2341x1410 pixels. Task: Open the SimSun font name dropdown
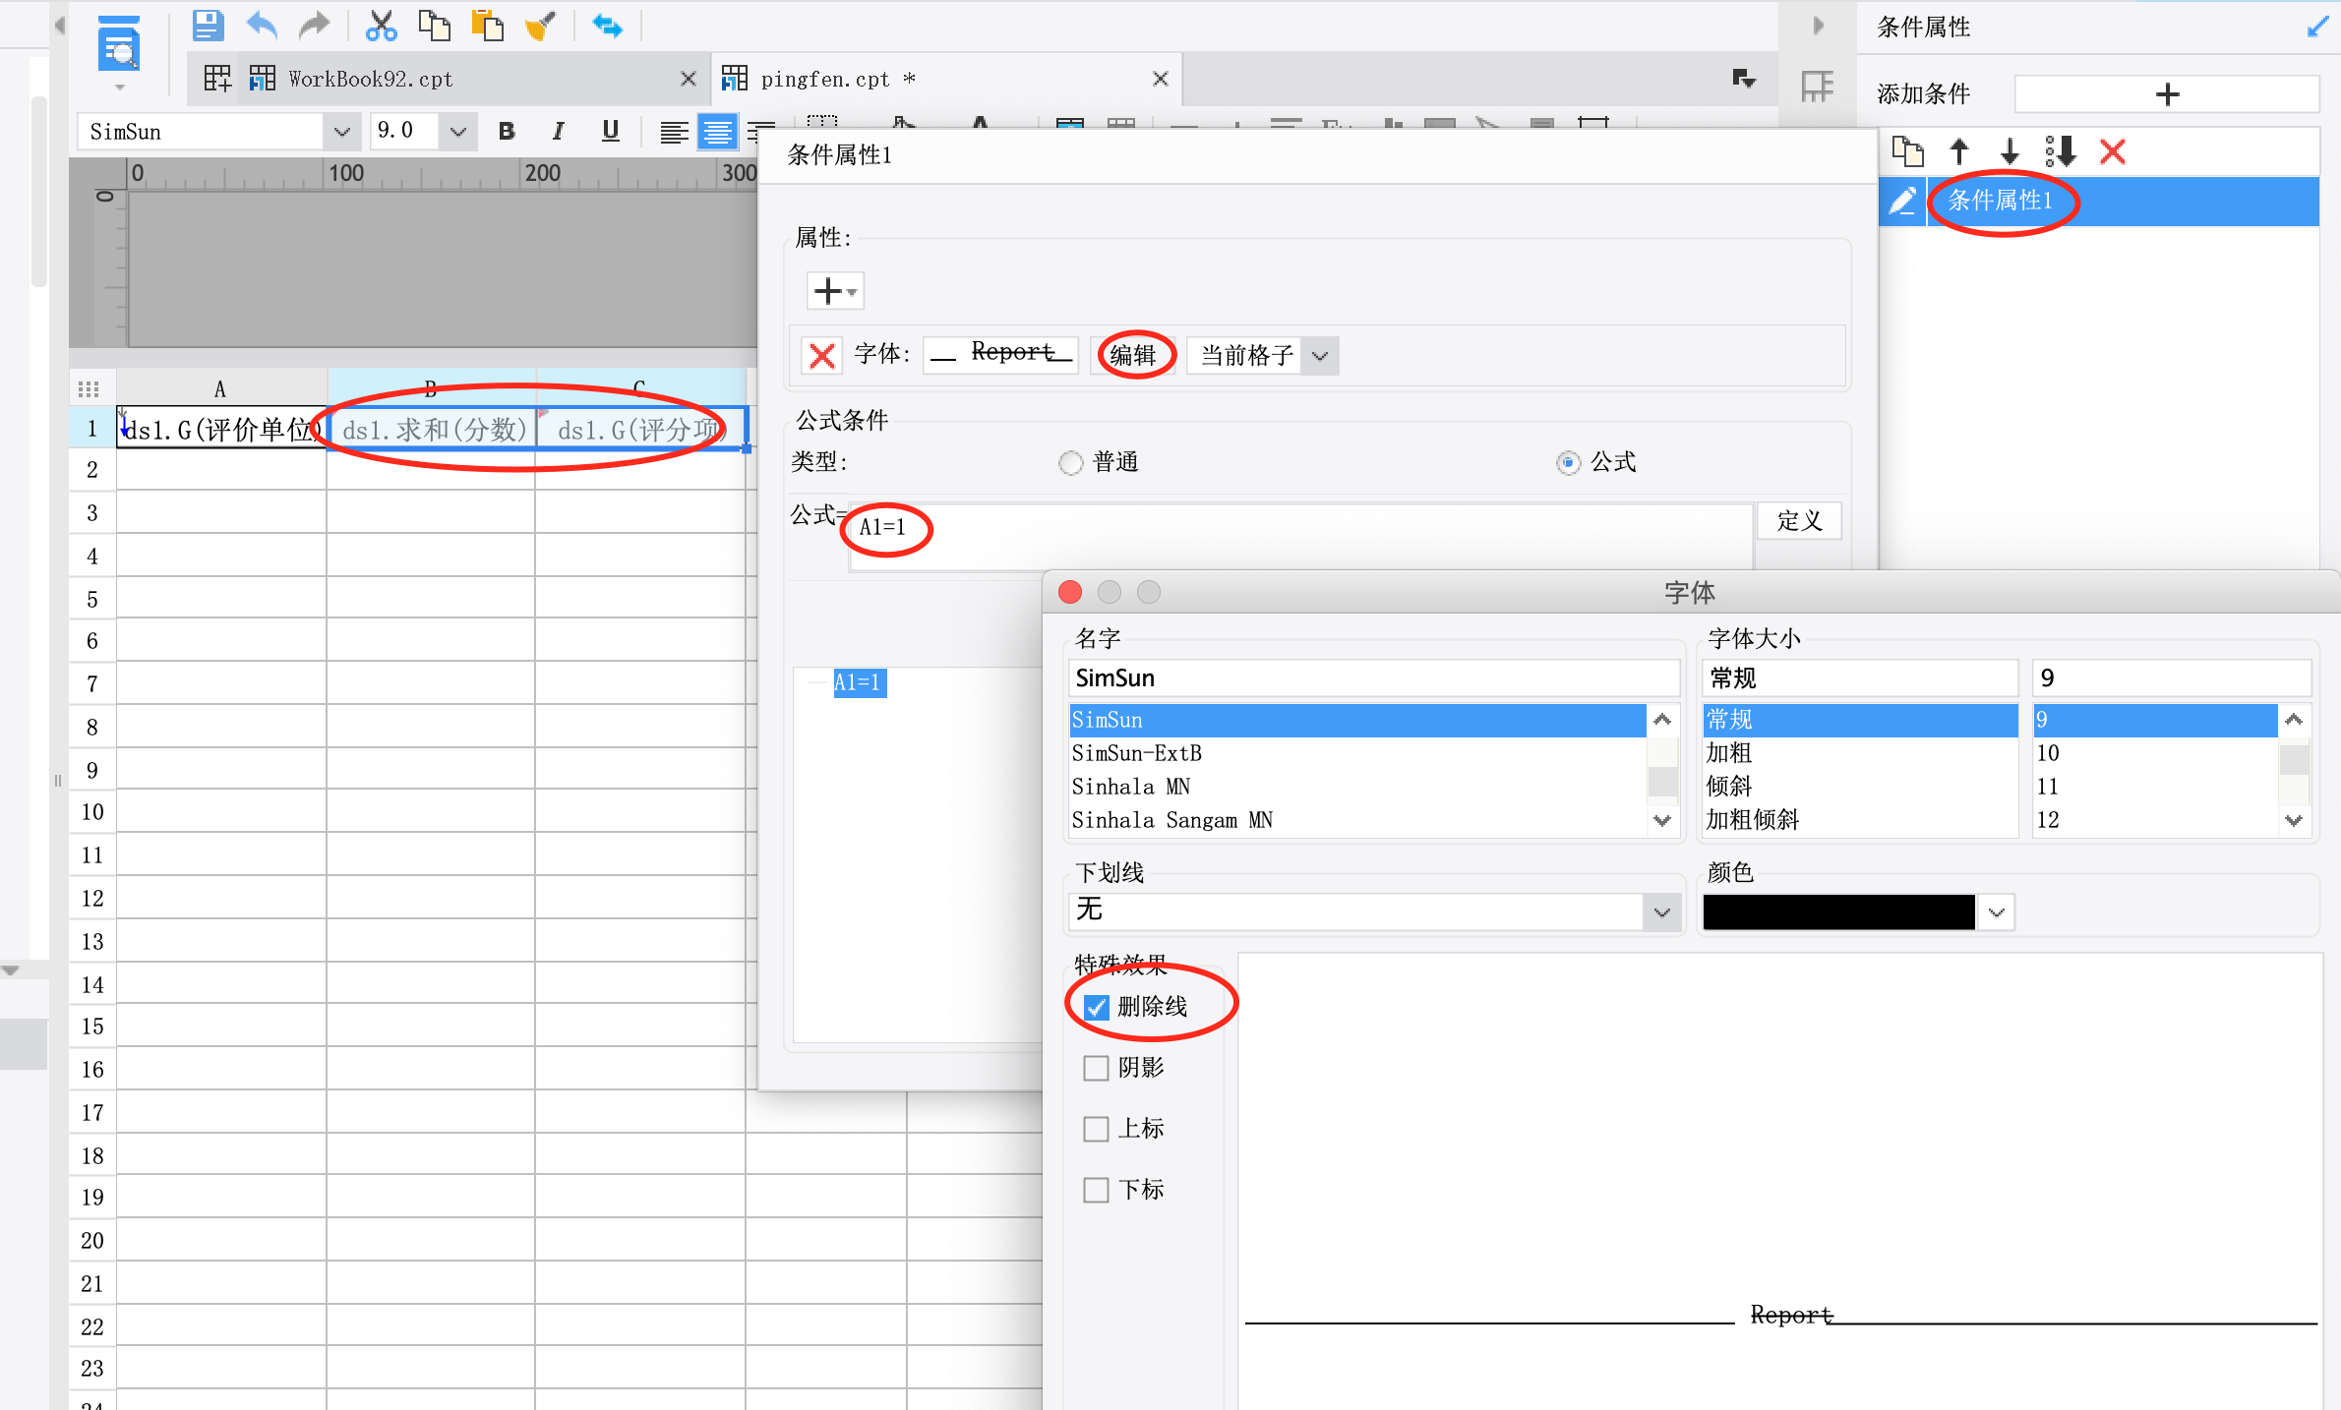click(x=341, y=131)
